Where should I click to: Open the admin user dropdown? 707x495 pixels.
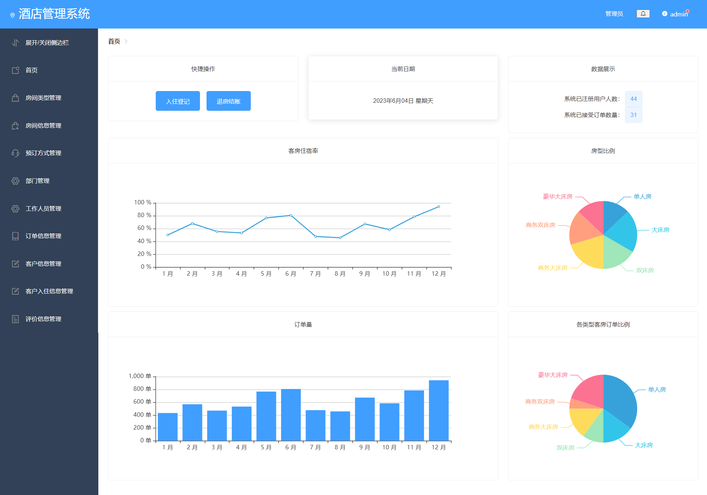click(678, 14)
